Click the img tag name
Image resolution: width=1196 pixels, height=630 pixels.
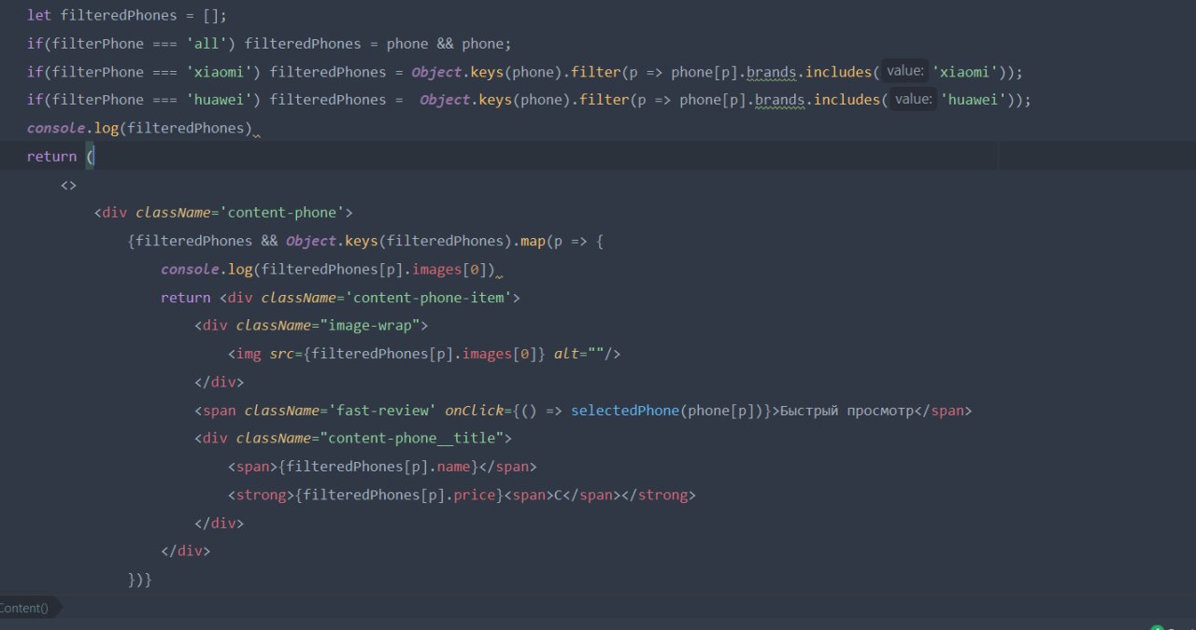pyautogui.click(x=249, y=354)
